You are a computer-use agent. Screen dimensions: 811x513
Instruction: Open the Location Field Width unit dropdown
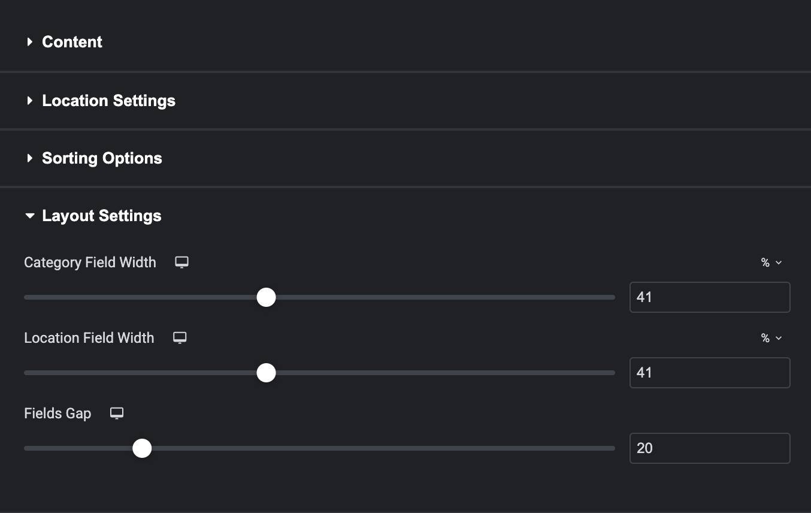[771, 338]
